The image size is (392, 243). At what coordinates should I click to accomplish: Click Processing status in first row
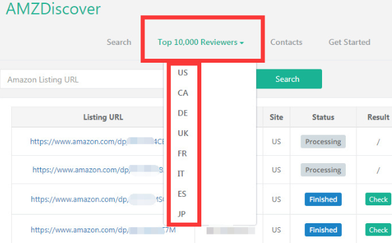(x=323, y=142)
